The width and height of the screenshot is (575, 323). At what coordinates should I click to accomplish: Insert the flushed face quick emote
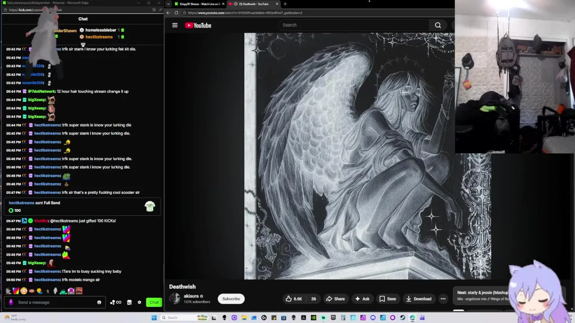tap(24, 291)
